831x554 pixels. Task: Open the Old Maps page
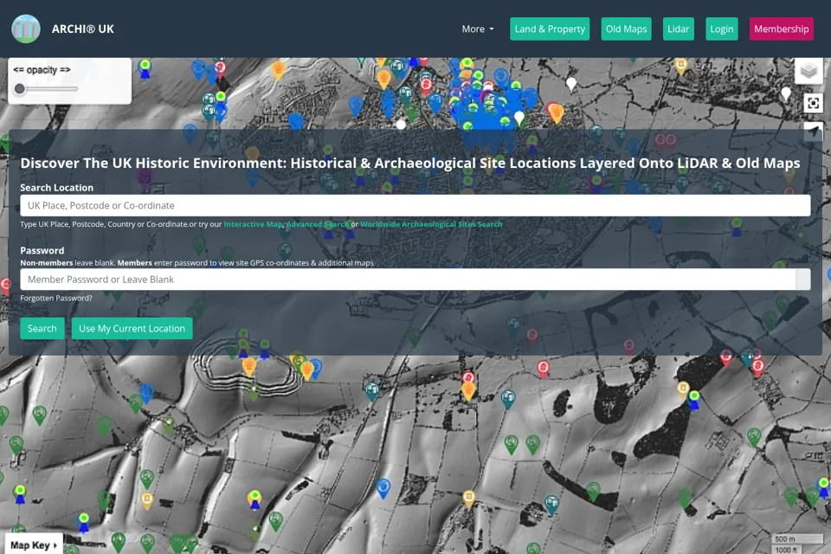click(x=626, y=29)
